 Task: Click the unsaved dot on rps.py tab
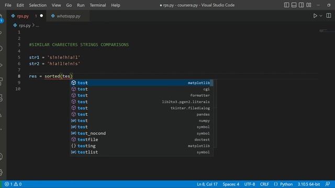pos(41,16)
